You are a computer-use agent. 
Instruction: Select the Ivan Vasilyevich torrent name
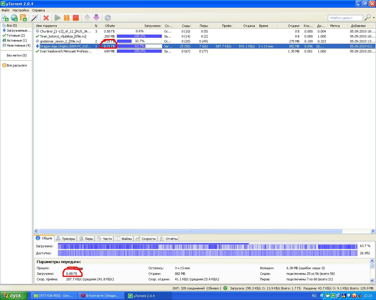[x=66, y=51]
